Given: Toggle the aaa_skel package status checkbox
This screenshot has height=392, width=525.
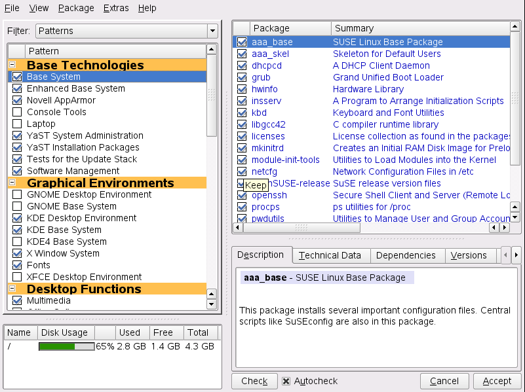Looking at the screenshot, I should [x=242, y=54].
